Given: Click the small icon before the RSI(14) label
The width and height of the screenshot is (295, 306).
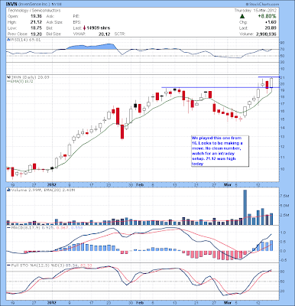Looking at the screenshot, I should (x=8, y=40).
